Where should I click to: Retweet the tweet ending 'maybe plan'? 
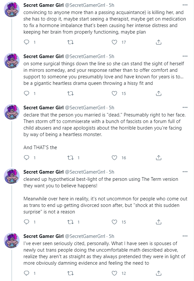click(x=70, y=42)
